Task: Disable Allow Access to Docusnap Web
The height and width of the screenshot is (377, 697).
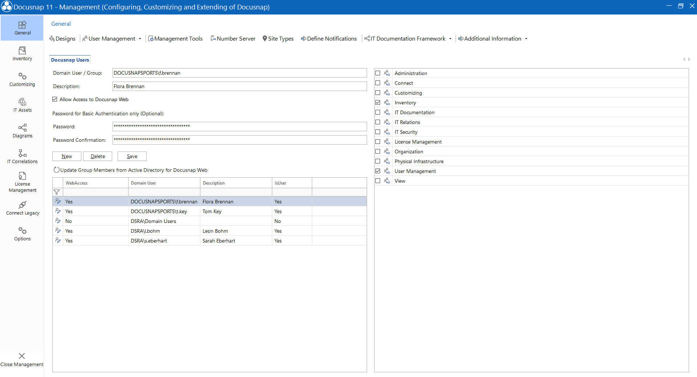Action: click(54, 99)
